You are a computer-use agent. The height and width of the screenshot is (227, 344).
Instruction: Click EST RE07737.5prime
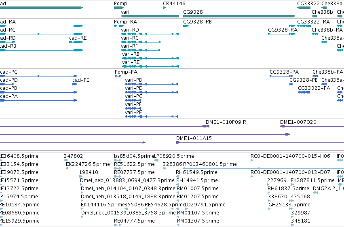134,172
